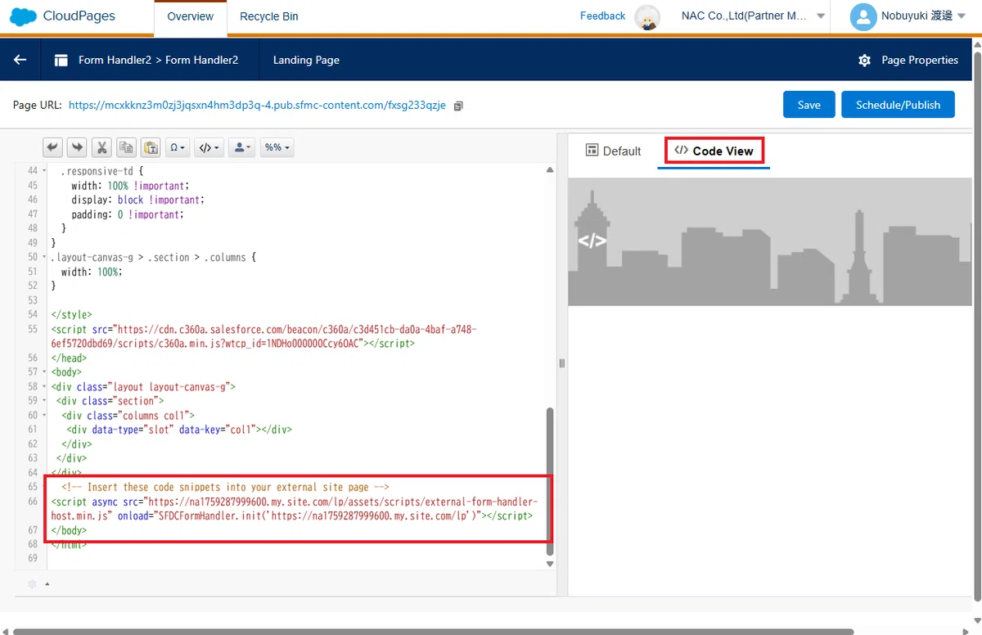The height and width of the screenshot is (635, 982).
Task: Go back with the left arrow icon
Action: 20,60
